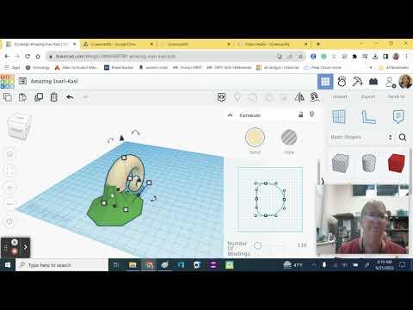Click the Fit all in view button
Screen dimensions: 413x310
[x=9, y=170]
